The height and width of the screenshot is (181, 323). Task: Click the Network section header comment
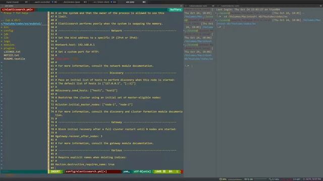pyautogui.click(x=116, y=31)
